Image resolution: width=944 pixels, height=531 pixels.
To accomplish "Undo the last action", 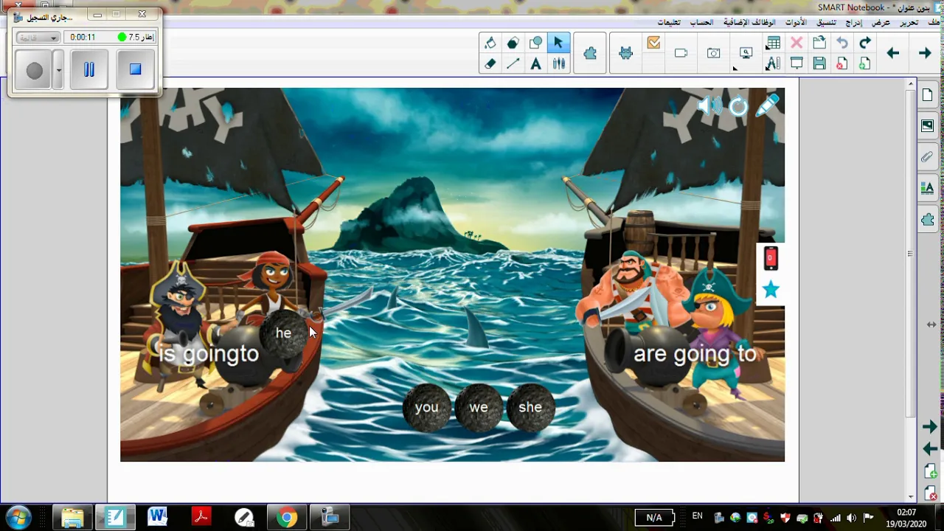I will [842, 43].
